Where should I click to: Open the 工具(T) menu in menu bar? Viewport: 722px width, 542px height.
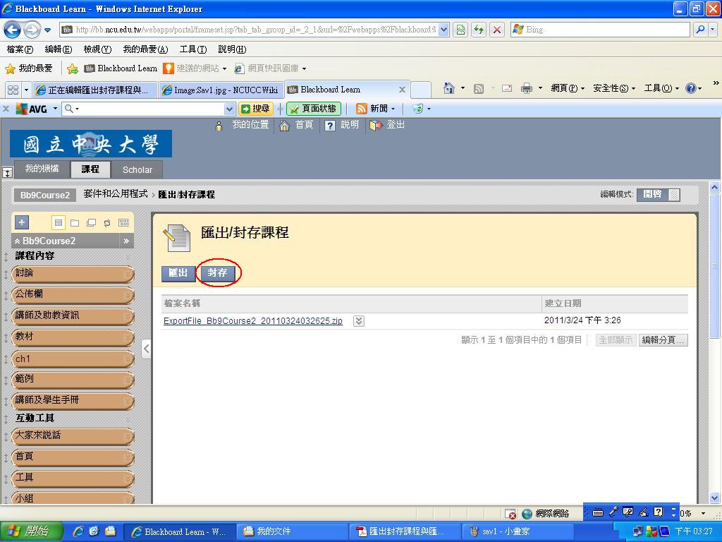click(x=192, y=49)
